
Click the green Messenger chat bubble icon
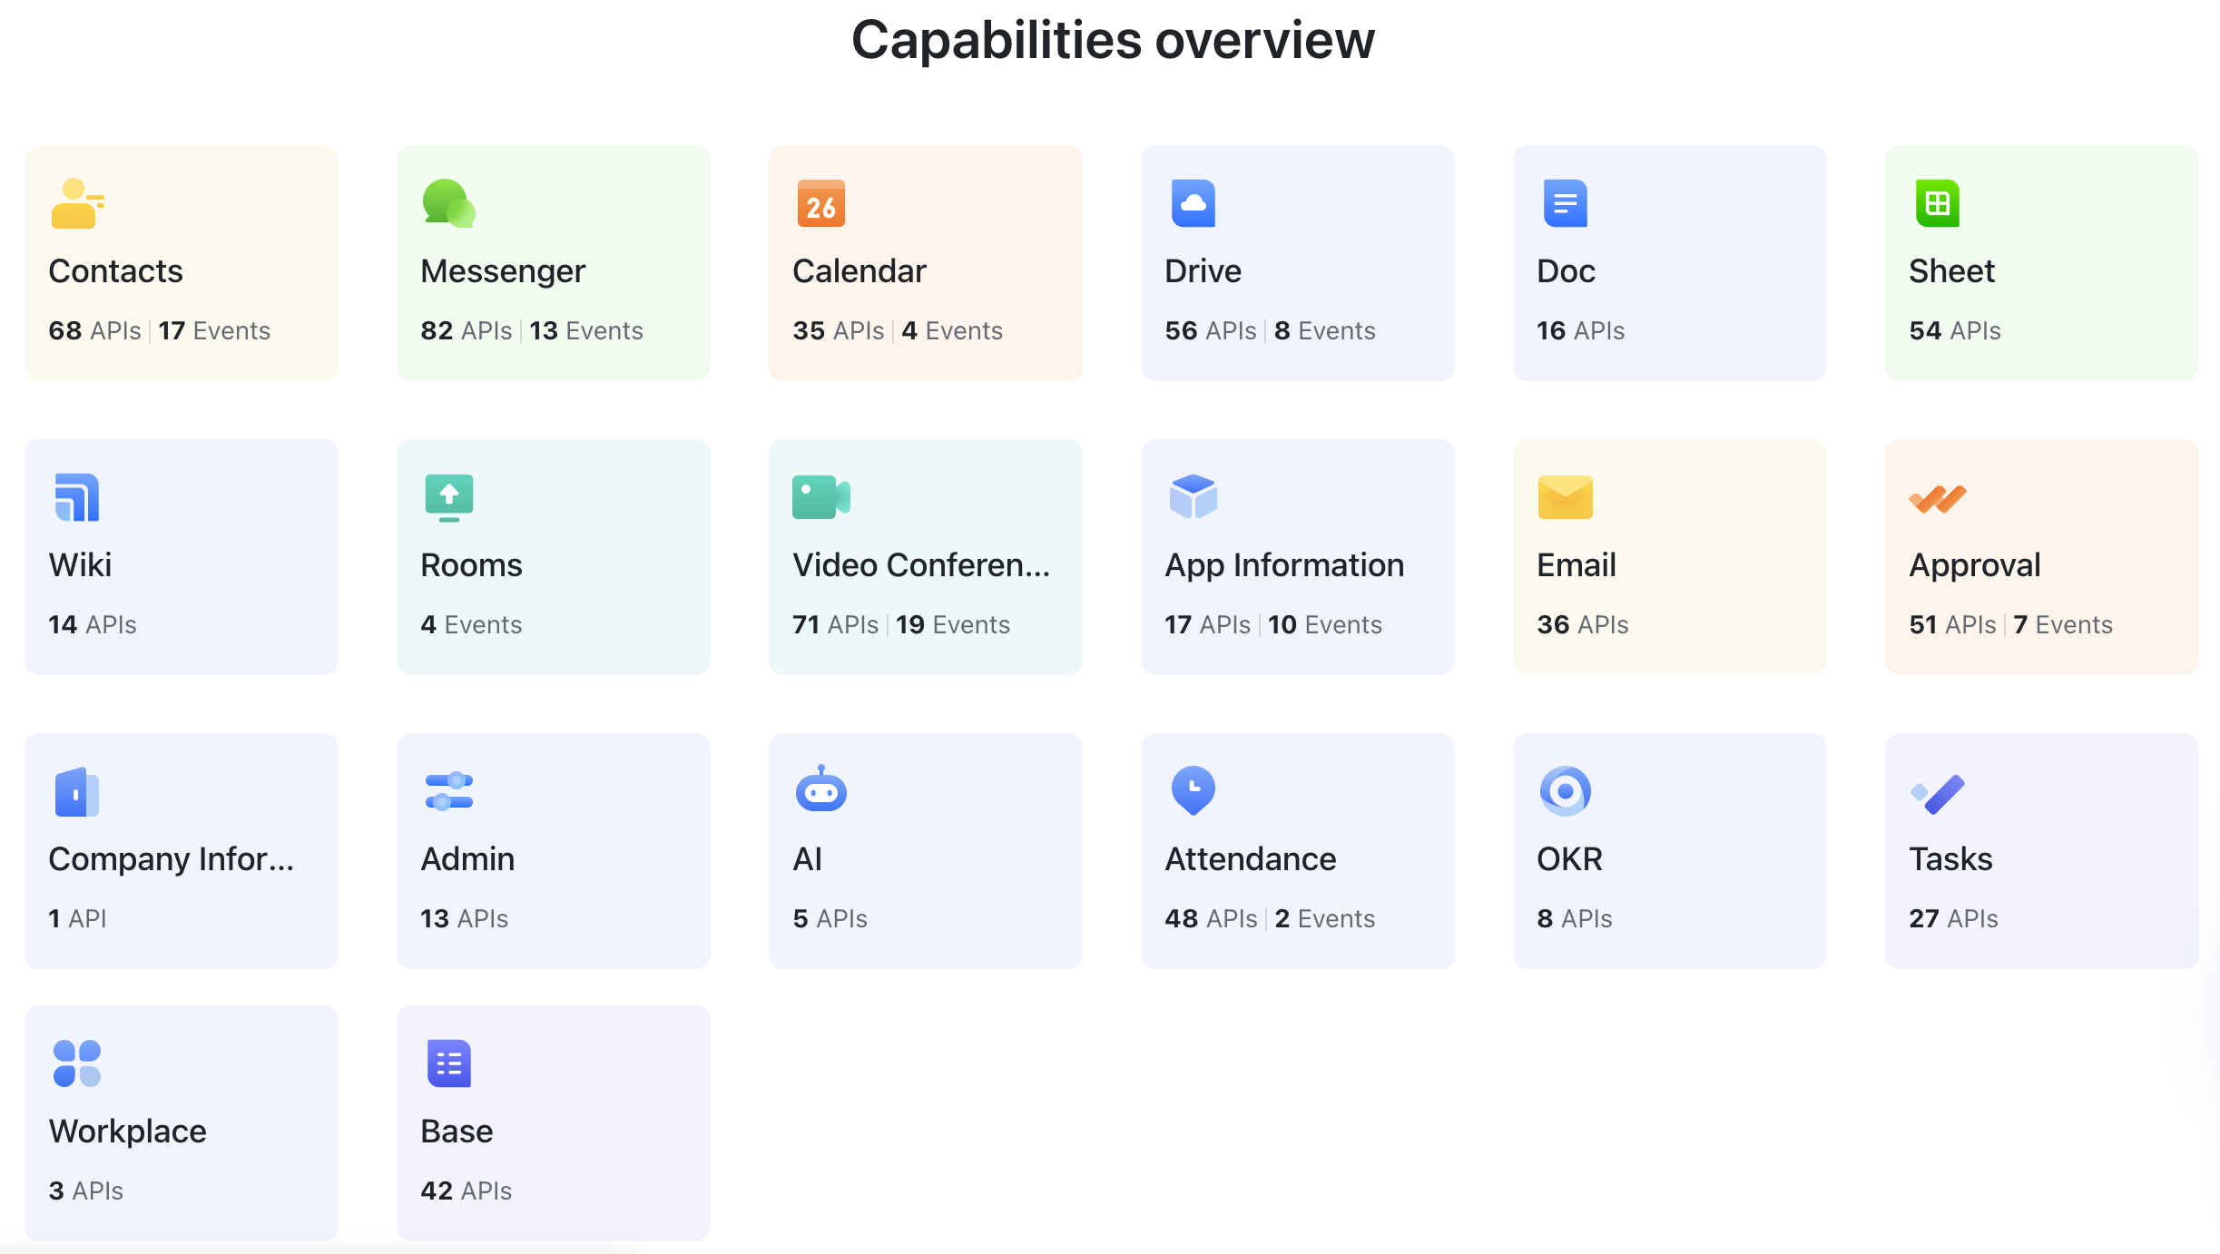point(448,203)
